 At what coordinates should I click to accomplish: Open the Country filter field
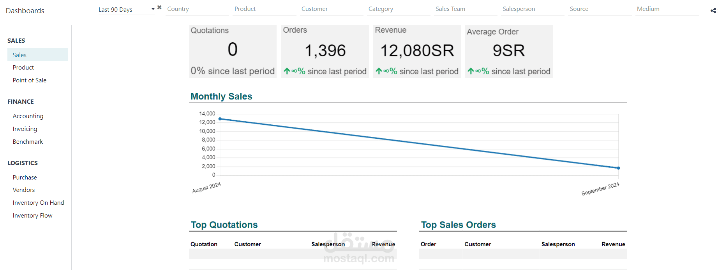(197, 9)
